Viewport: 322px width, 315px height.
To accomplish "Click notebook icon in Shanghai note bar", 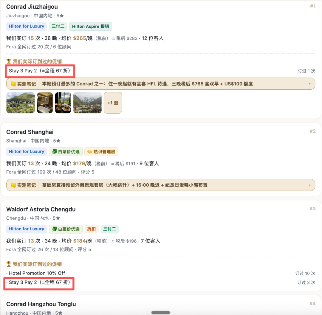I will click(13, 185).
